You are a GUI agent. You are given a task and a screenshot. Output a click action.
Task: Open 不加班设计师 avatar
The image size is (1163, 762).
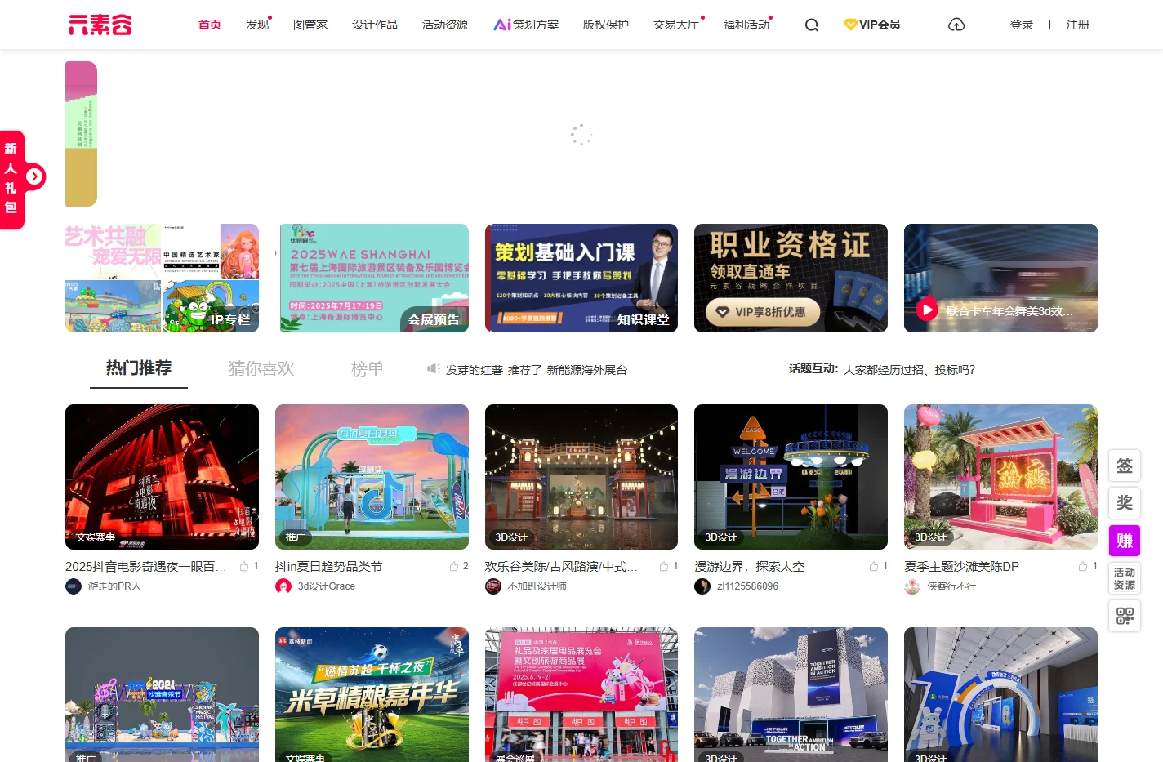[493, 586]
